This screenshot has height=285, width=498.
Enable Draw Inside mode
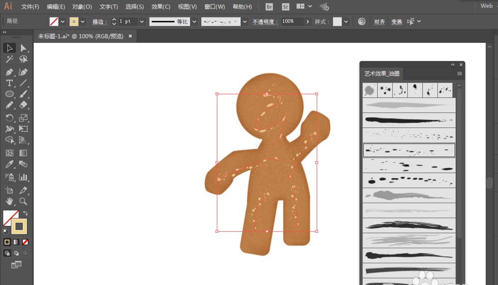(x=25, y=253)
